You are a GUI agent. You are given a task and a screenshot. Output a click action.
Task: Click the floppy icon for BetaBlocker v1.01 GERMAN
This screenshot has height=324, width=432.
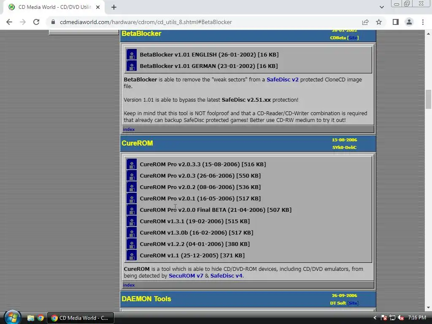click(132, 66)
